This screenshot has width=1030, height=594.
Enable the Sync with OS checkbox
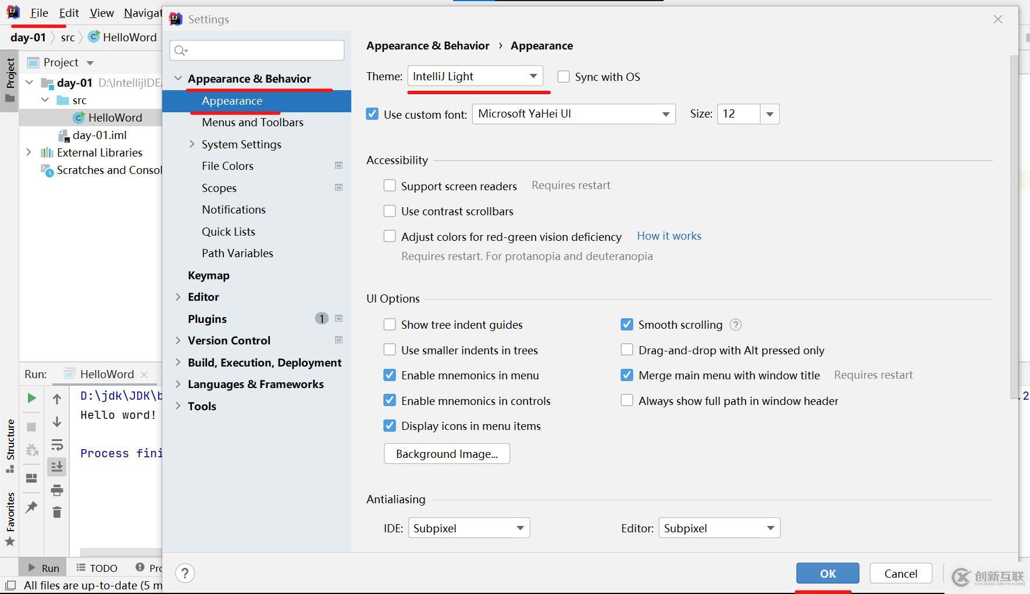click(564, 77)
